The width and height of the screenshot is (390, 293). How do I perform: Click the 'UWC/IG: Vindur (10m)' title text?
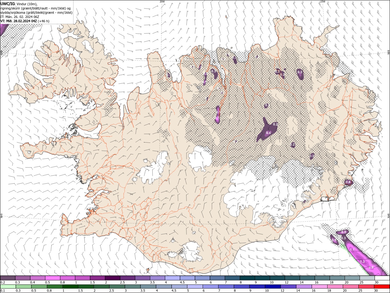coord(19,4)
